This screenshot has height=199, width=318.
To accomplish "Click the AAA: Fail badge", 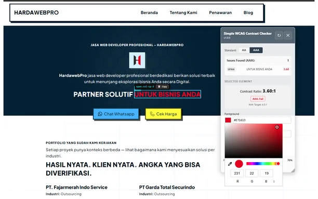I will tap(258, 99).
